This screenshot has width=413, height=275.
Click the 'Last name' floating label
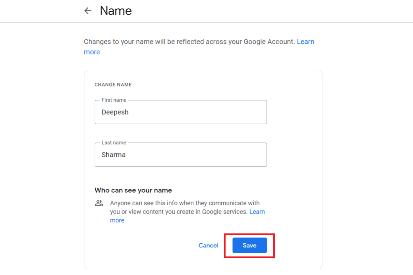pyautogui.click(x=114, y=143)
